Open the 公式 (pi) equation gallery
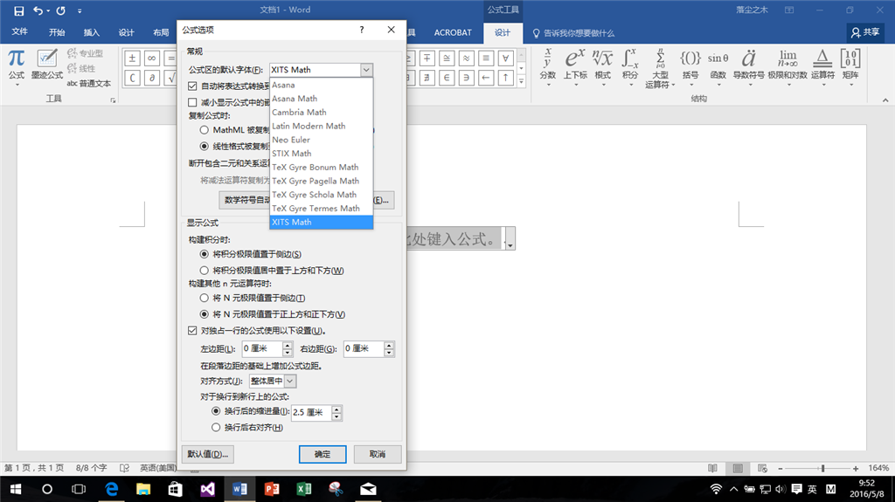895x502 pixels. (16, 65)
